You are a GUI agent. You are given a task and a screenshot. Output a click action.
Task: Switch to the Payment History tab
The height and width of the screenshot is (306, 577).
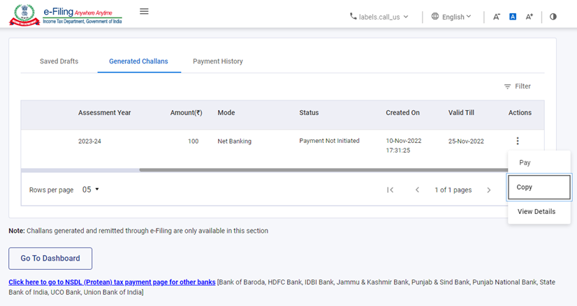pos(218,61)
